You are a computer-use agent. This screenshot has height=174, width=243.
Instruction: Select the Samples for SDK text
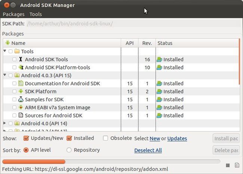pos(44,99)
